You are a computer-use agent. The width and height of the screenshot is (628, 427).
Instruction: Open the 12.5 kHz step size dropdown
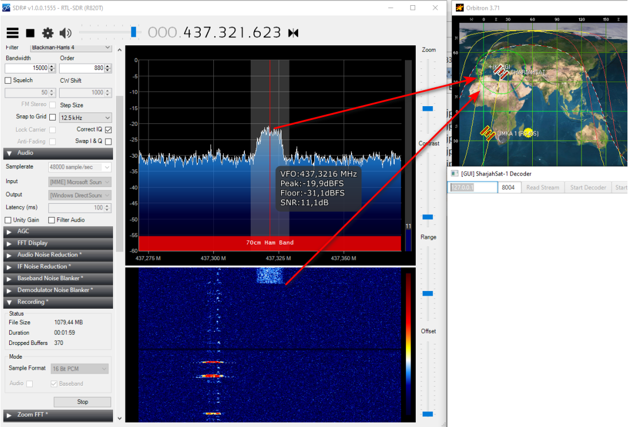click(x=85, y=118)
